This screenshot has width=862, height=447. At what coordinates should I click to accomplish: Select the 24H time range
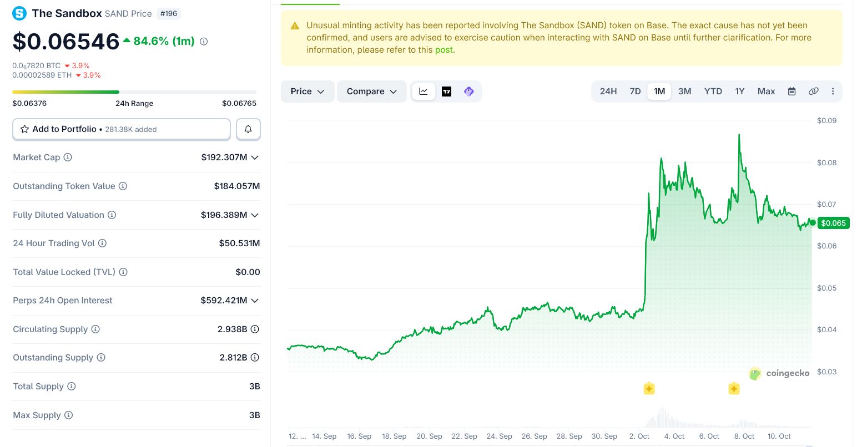point(608,92)
